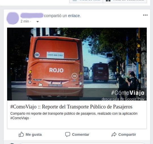Open '#ComoViajo :: Reporte del Transporte' title
This screenshot has width=153, height=144.
coord(71,107)
